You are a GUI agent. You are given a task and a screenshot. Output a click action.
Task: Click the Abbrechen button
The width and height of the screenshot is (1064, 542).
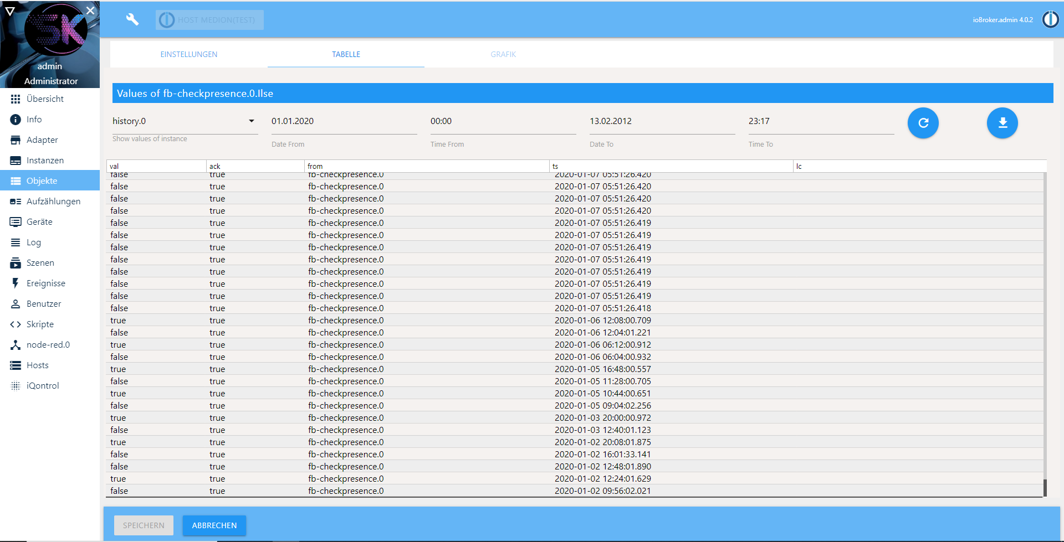[214, 525]
